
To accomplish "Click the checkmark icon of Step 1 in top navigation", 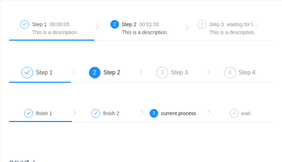I will 25,24.
